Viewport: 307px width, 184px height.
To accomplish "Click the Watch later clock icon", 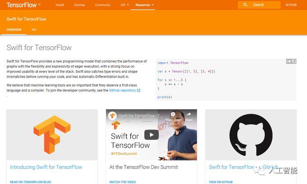I will (x=173, y=114).
